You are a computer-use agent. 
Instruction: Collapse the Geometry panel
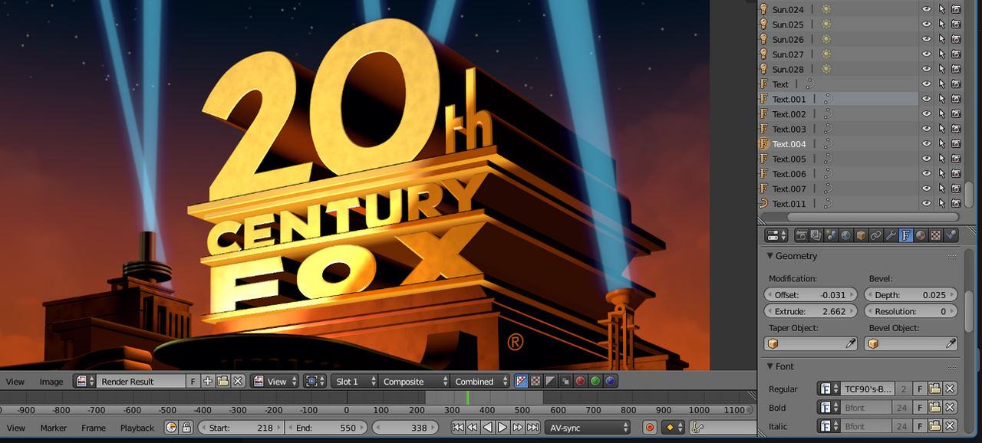[x=770, y=256]
